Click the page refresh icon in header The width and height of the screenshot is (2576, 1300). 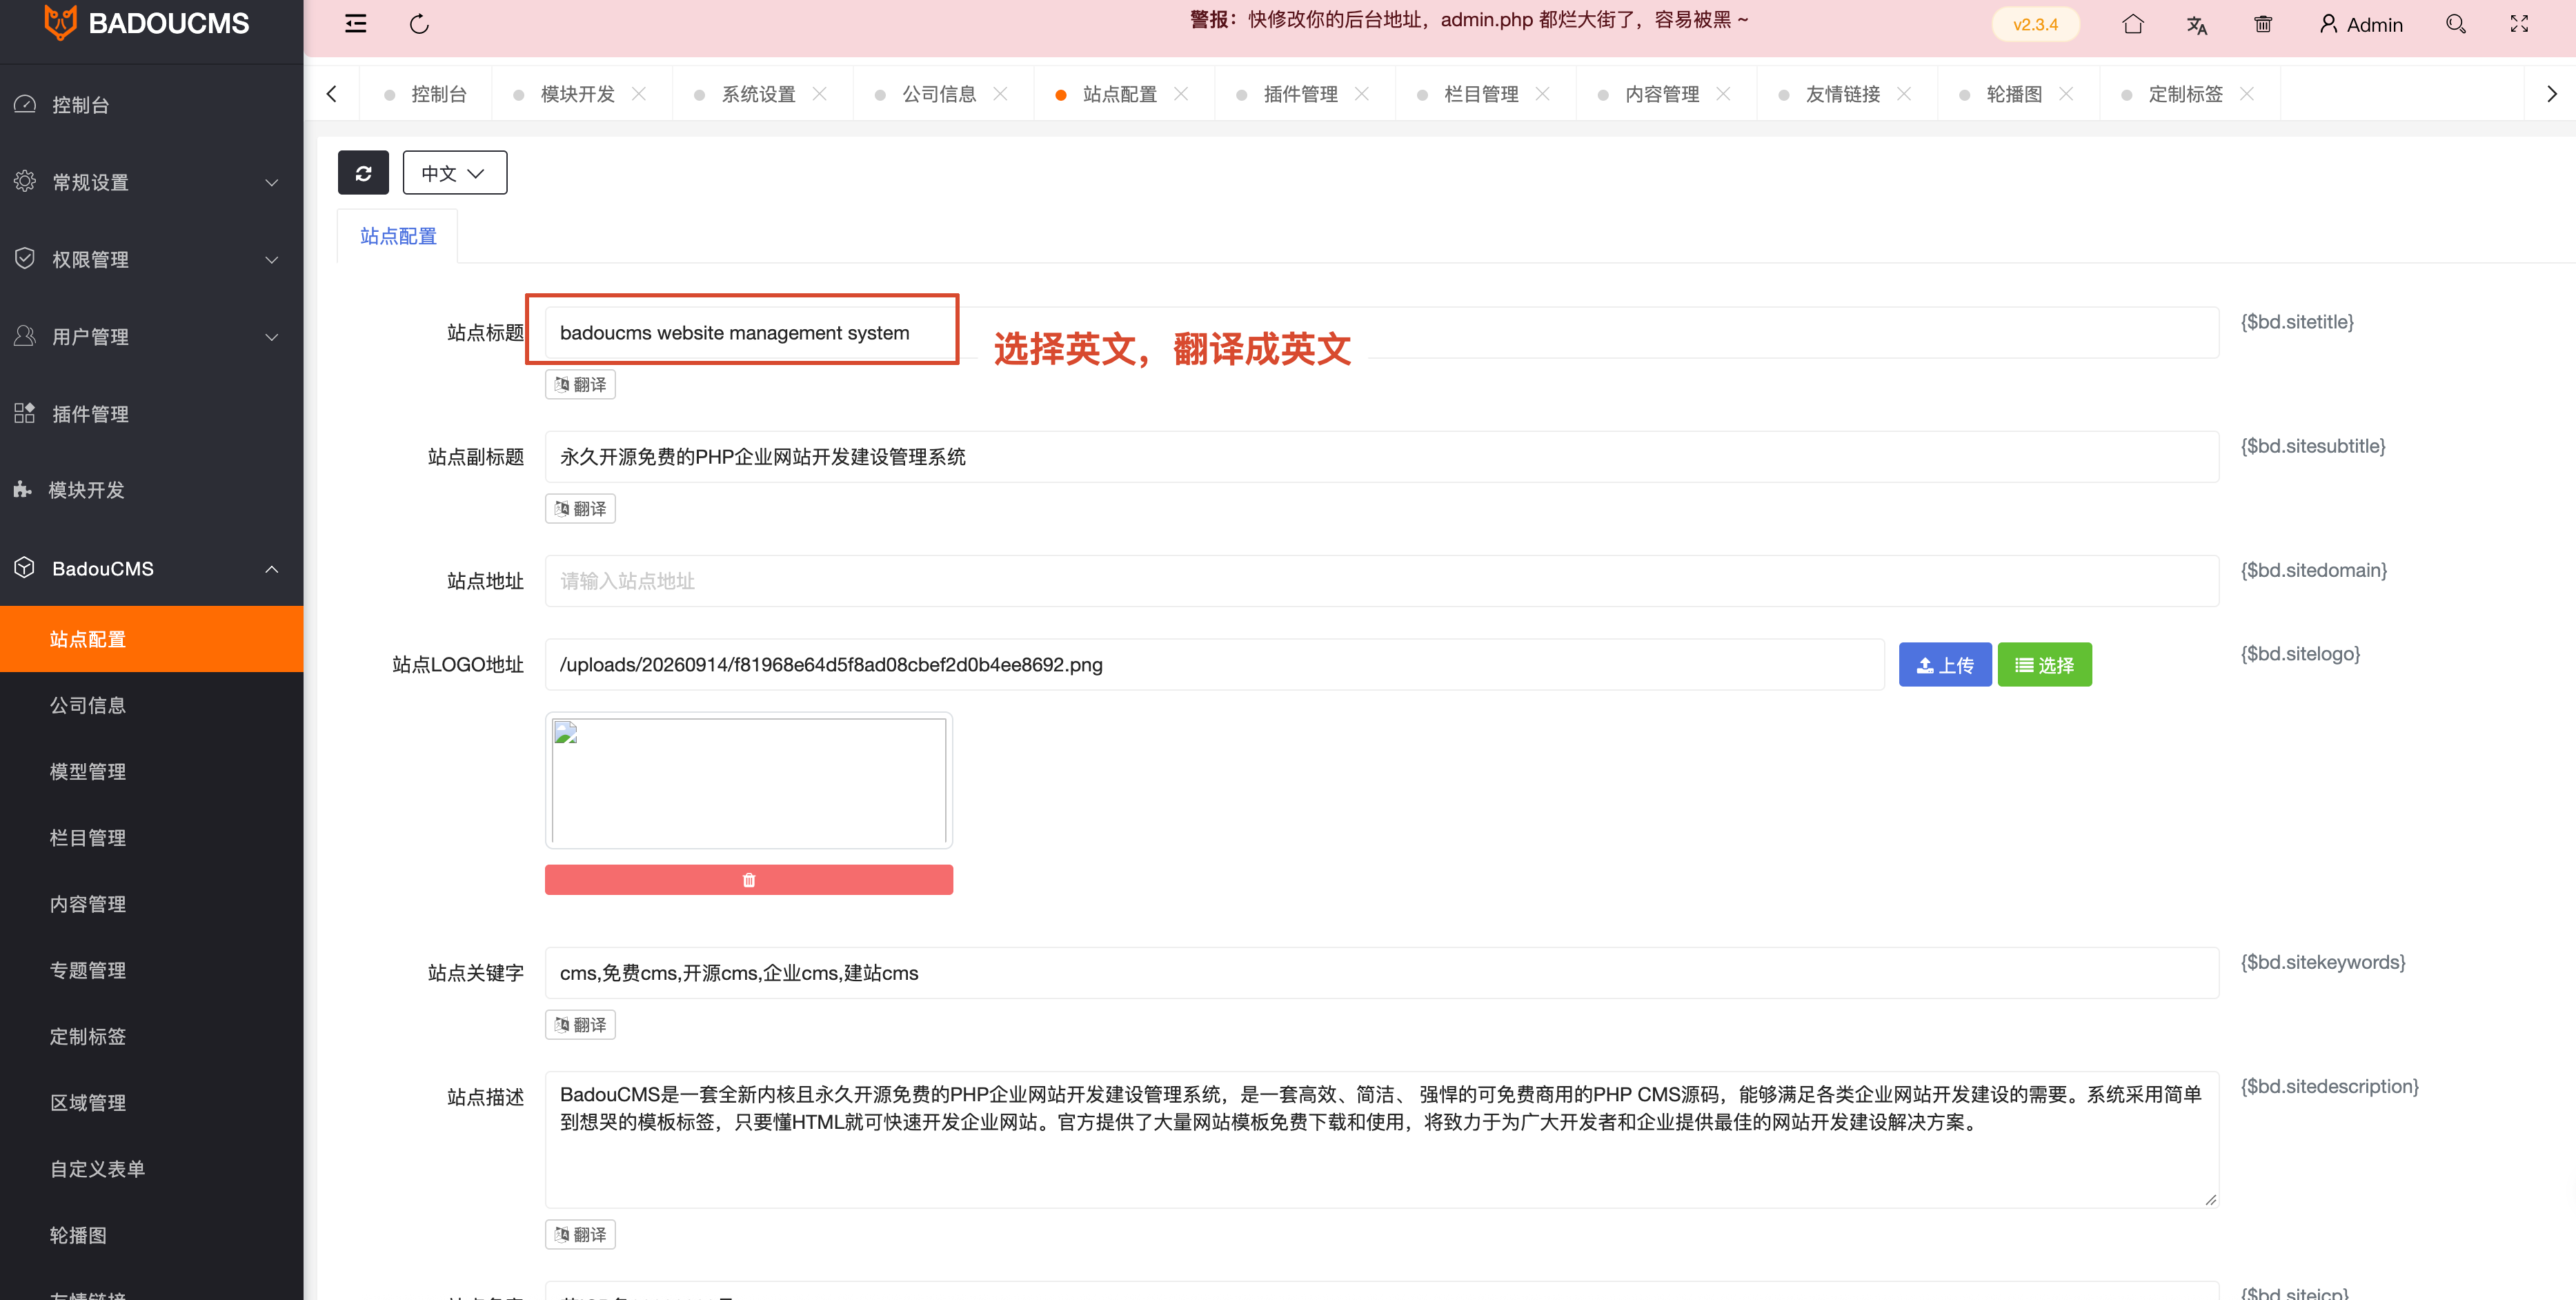pyautogui.click(x=419, y=24)
